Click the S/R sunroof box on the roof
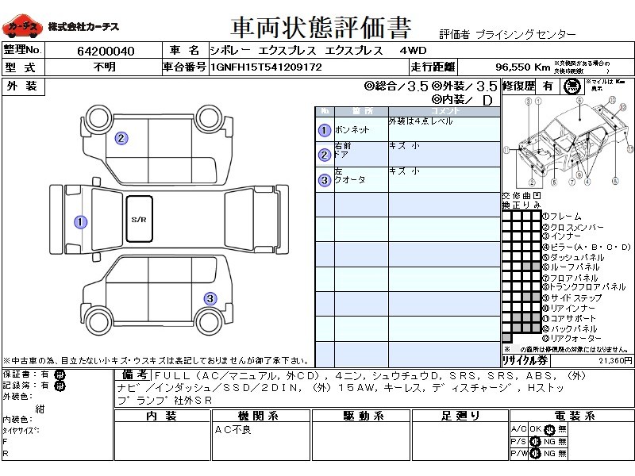Image resolution: width=635 pixels, height=476 pixels. 140,218
